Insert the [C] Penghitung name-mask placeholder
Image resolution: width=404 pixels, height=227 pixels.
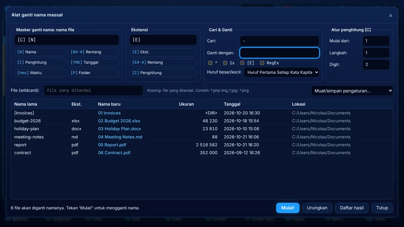pyautogui.click(x=40, y=62)
